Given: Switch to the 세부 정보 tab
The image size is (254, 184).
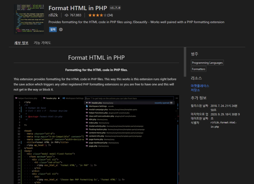Looking at the screenshot, I should (x=21, y=43).
